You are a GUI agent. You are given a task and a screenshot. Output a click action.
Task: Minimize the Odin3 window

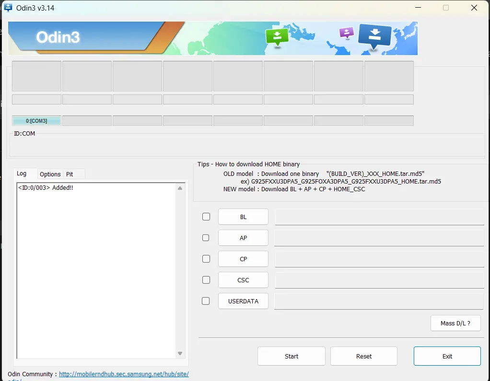tap(418, 8)
